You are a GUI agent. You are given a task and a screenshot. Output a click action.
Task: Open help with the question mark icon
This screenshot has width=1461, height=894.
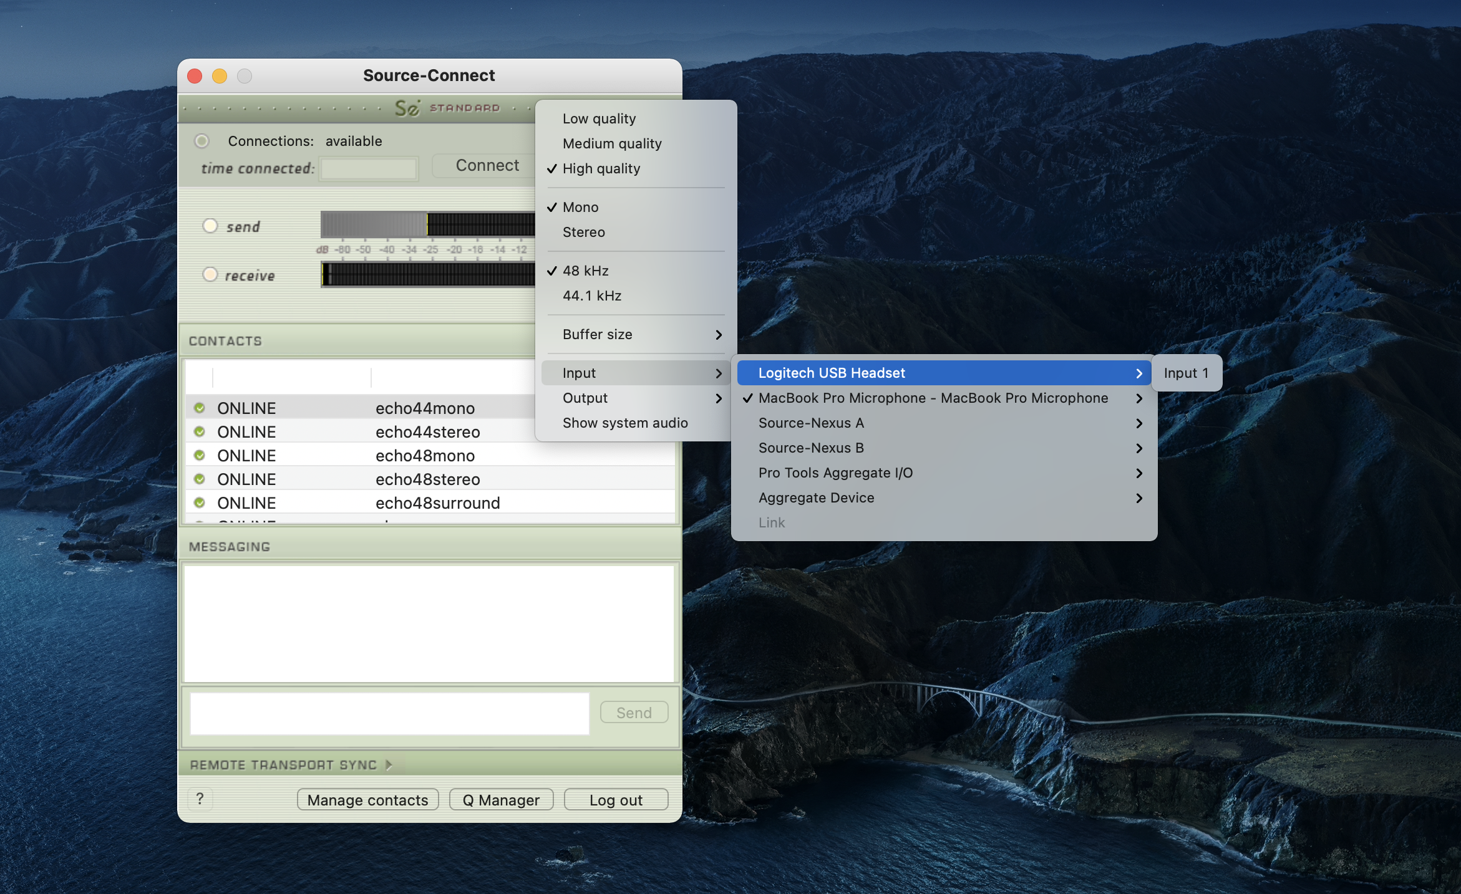coord(200,799)
